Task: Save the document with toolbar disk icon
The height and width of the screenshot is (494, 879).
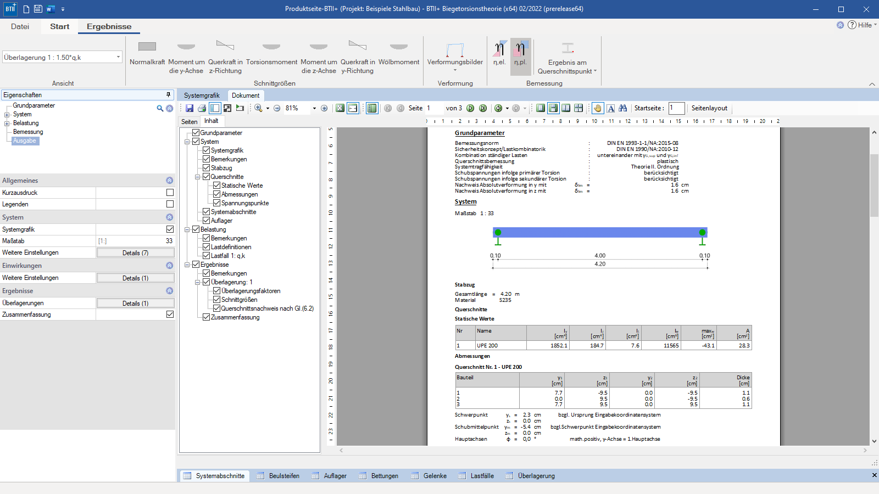Action: 190,108
